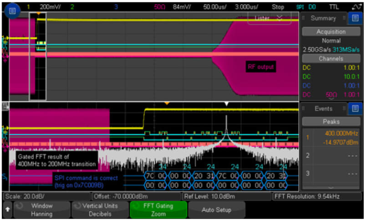Image resolution: width=366 pixels, height=221 pixels.
Task: Click the 3.000us/ zoom timebase readout
Action: coord(246,7)
